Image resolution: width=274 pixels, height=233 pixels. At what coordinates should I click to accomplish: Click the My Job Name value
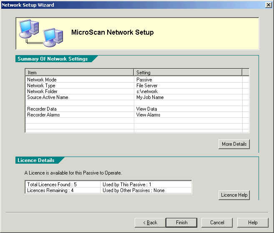point(150,97)
